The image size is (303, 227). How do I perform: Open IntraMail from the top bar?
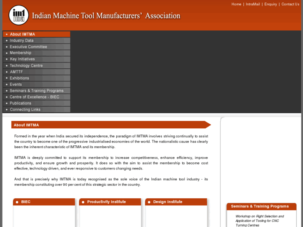[x=253, y=4]
